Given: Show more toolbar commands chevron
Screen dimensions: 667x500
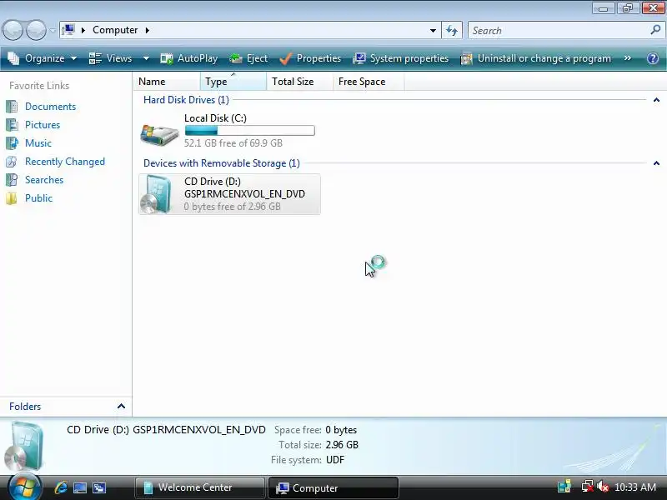Looking at the screenshot, I should tap(628, 58).
